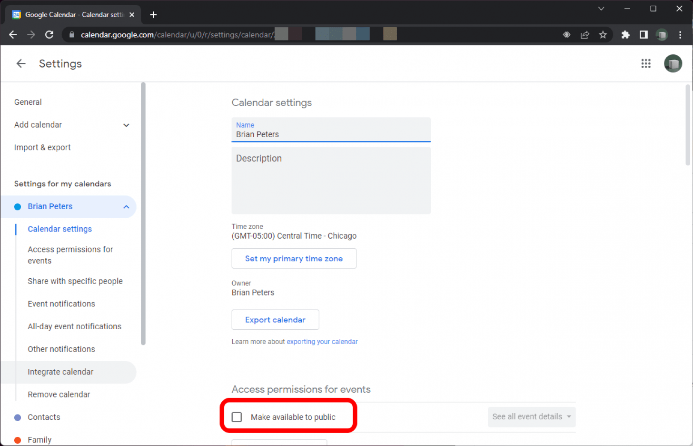Check the Make available to public box
The image size is (693, 446).
[237, 417]
